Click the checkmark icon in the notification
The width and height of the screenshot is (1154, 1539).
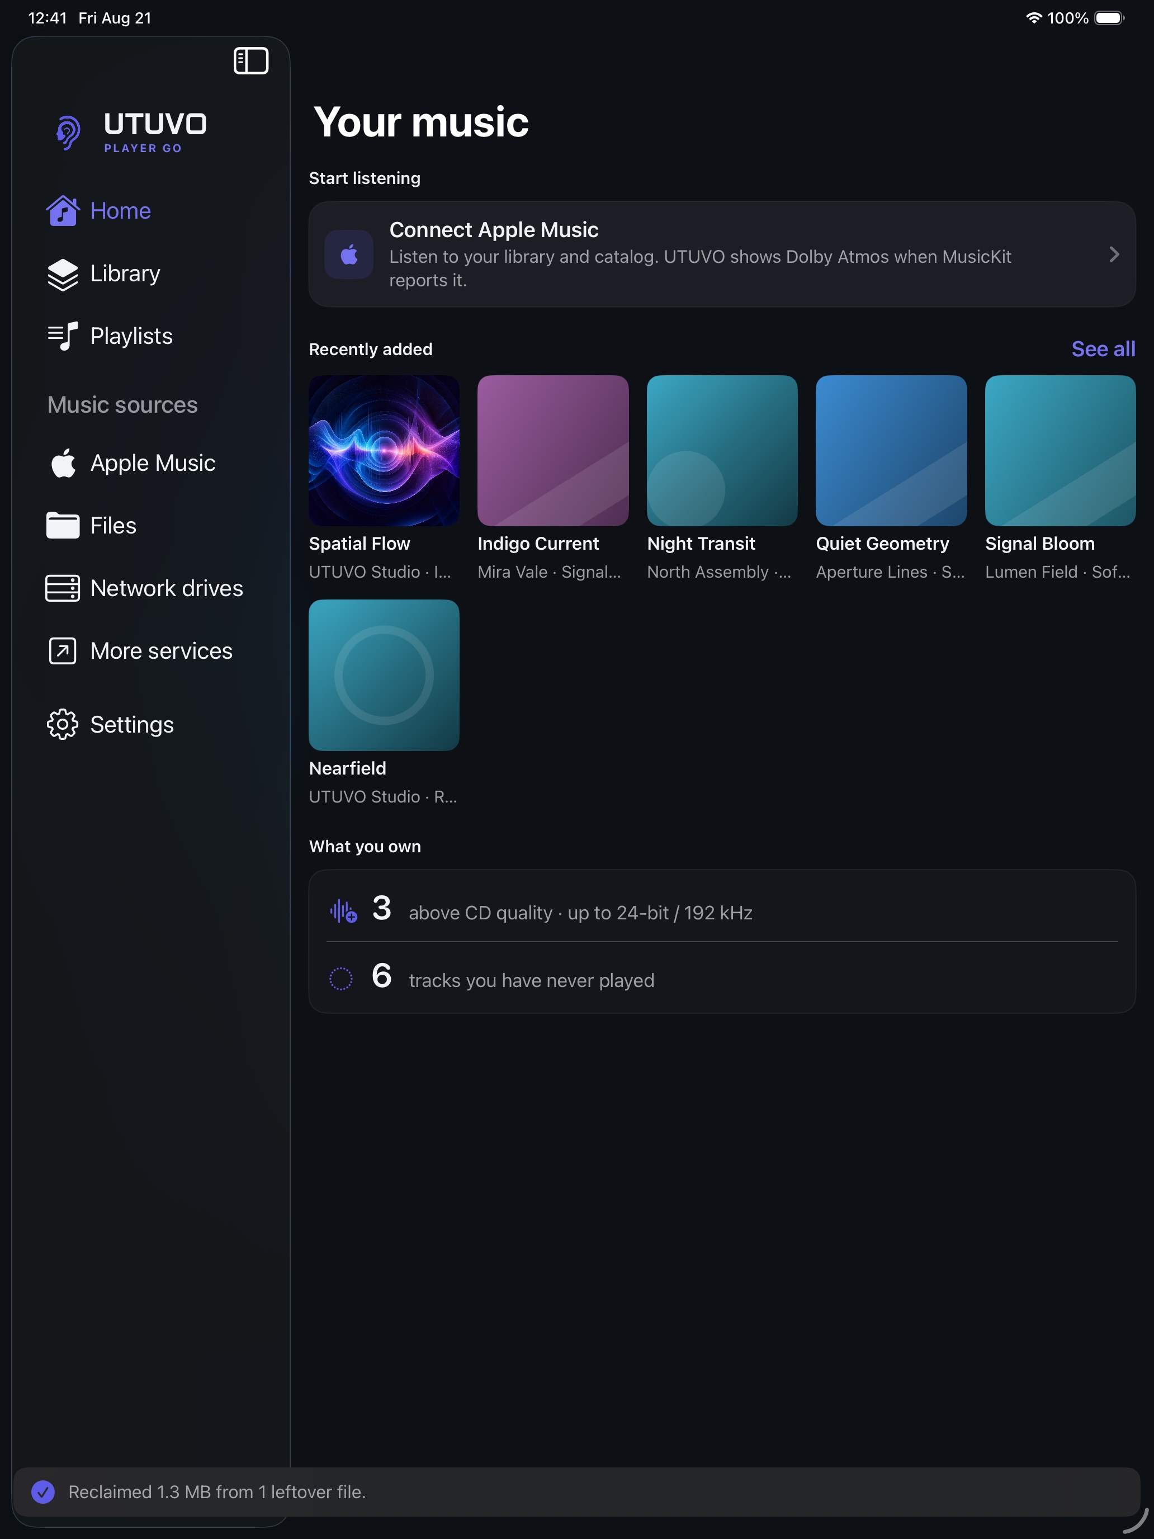point(43,1491)
